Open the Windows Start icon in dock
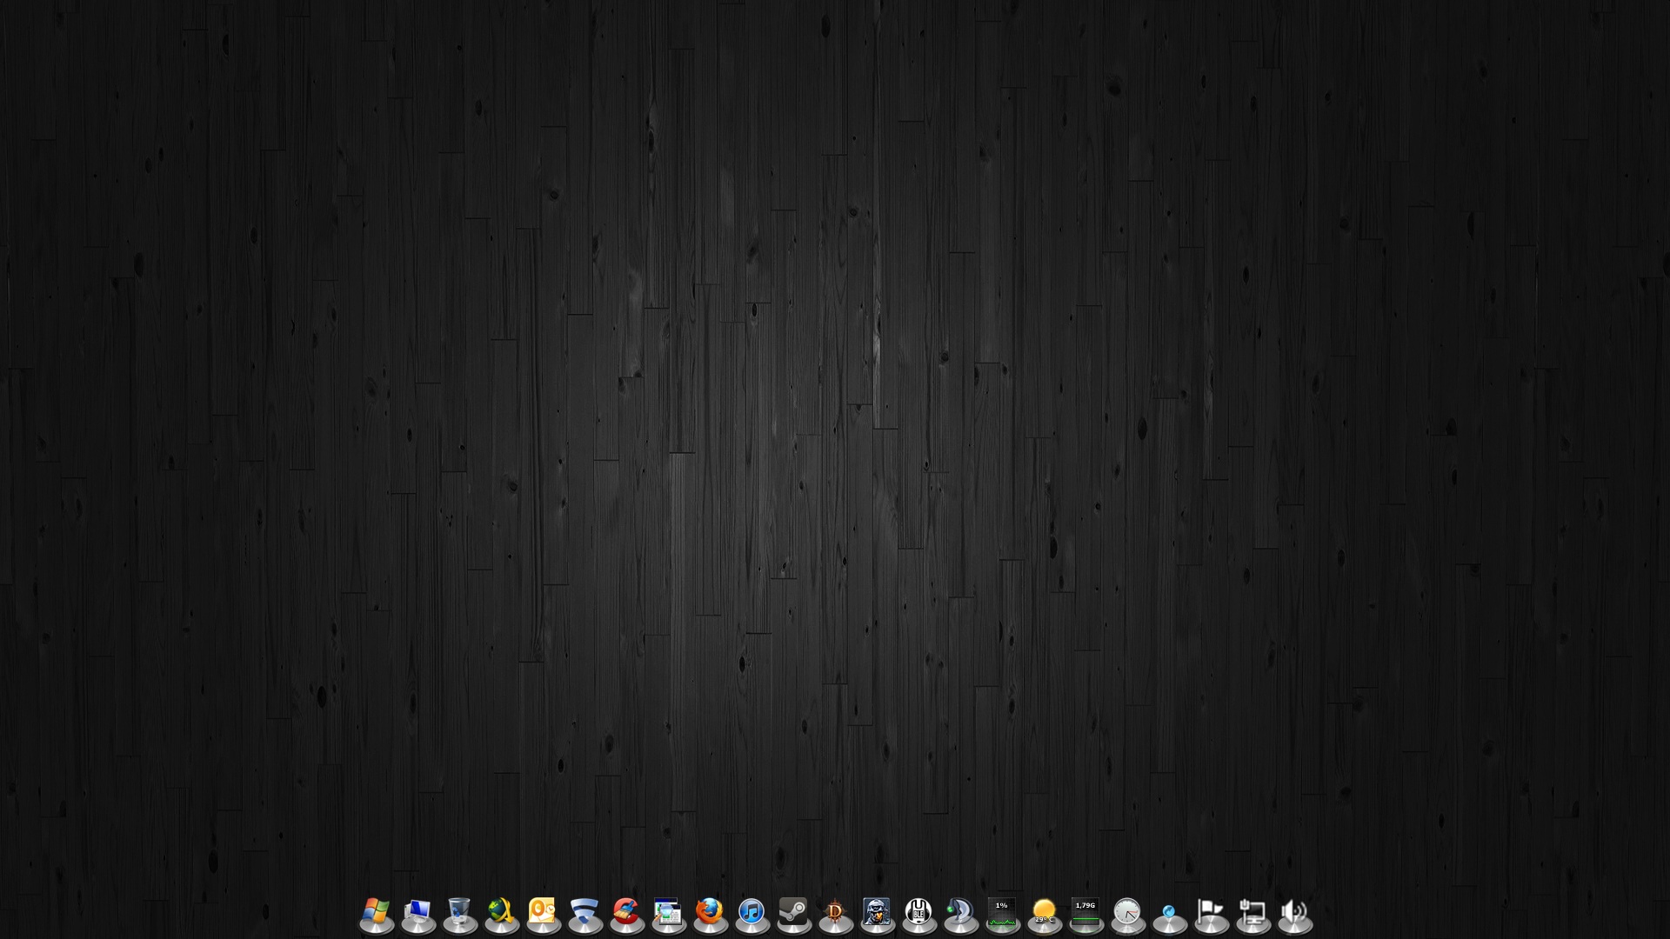Image resolution: width=1670 pixels, height=939 pixels. [376, 912]
